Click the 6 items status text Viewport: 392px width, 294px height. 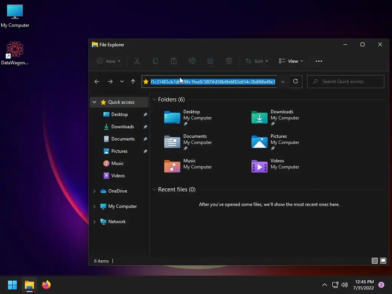101,261
